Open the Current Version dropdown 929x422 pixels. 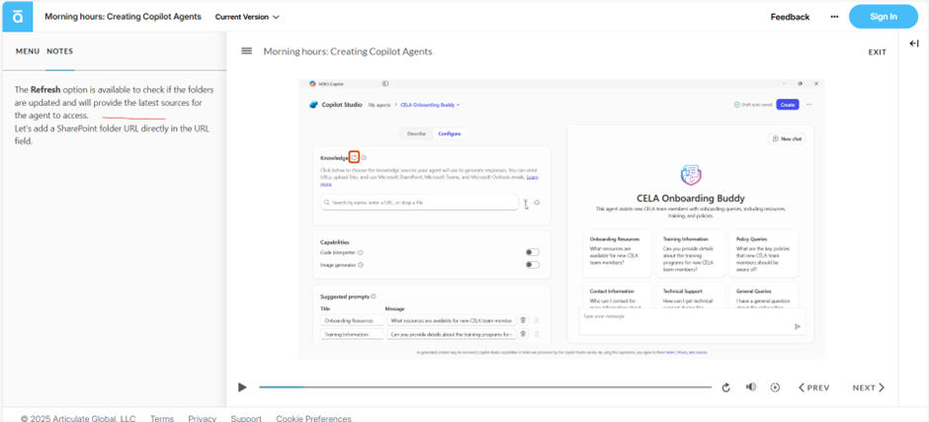tap(247, 17)
